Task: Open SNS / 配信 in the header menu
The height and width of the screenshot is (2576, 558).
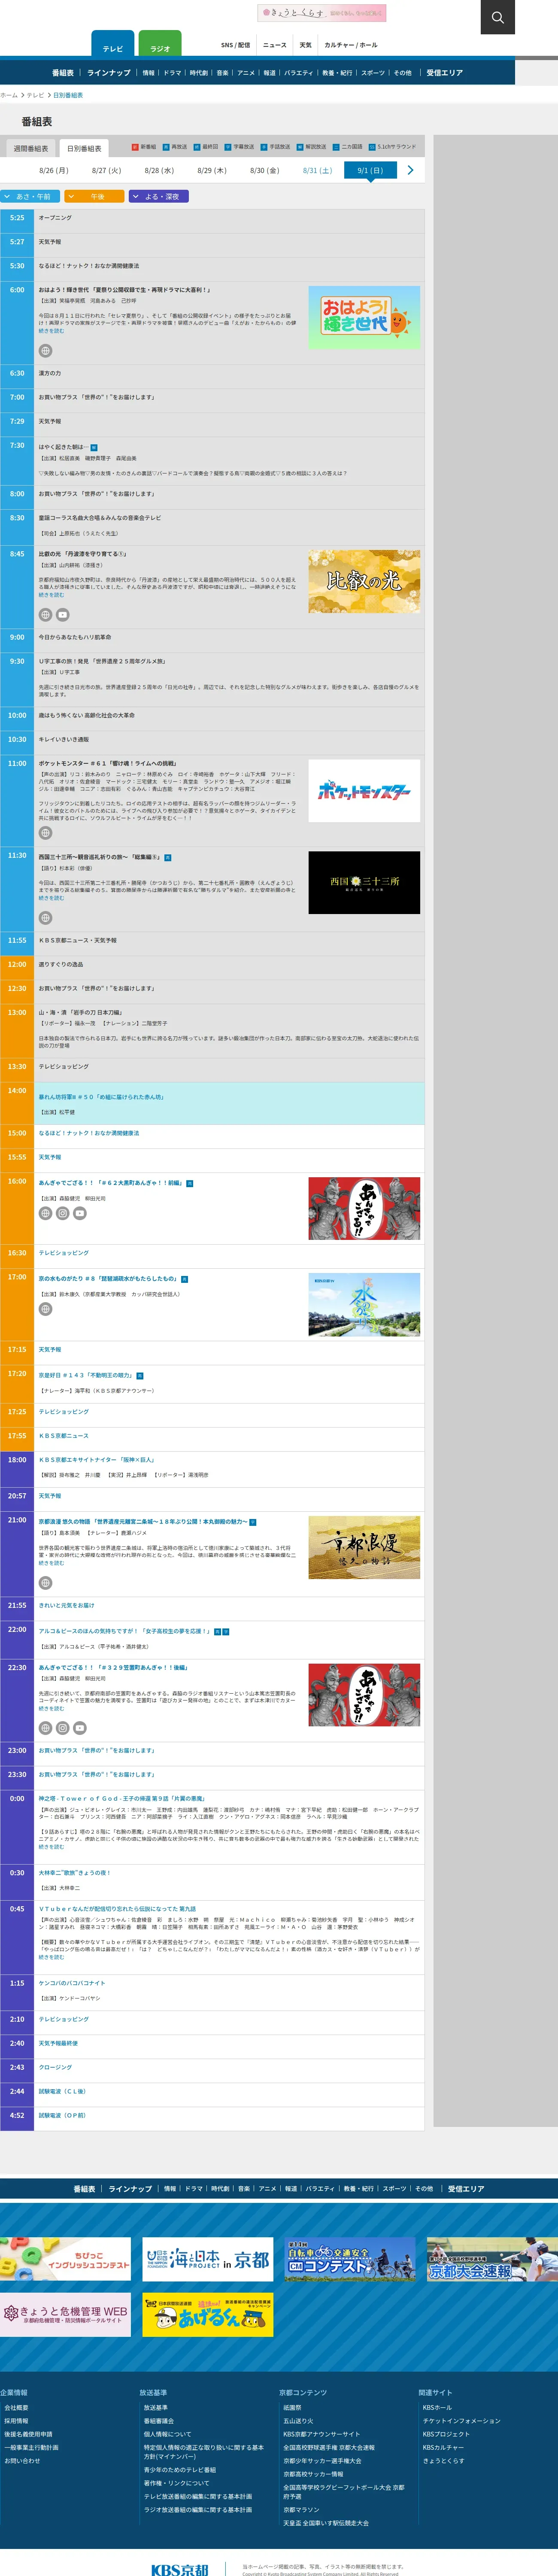Action: [x=236, y=45]
